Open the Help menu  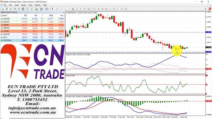point(45,5)
